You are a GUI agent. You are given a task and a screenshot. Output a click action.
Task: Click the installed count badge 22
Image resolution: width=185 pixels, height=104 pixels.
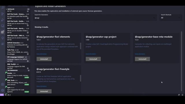point(28,9)
